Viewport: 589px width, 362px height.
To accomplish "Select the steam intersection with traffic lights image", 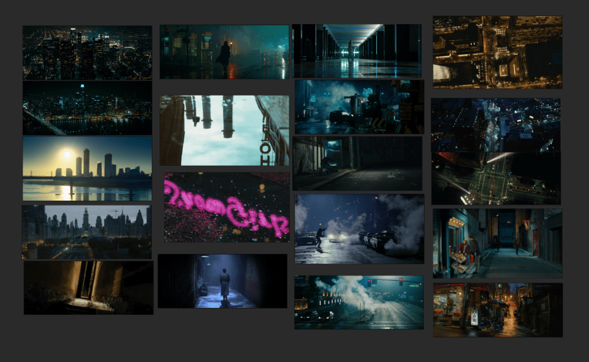I will [x=359, y=302].
